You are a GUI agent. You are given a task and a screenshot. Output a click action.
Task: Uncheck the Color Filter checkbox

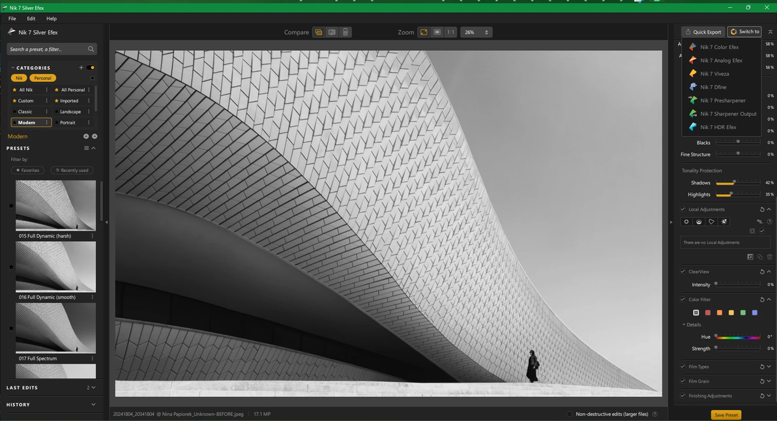point(682,300)
